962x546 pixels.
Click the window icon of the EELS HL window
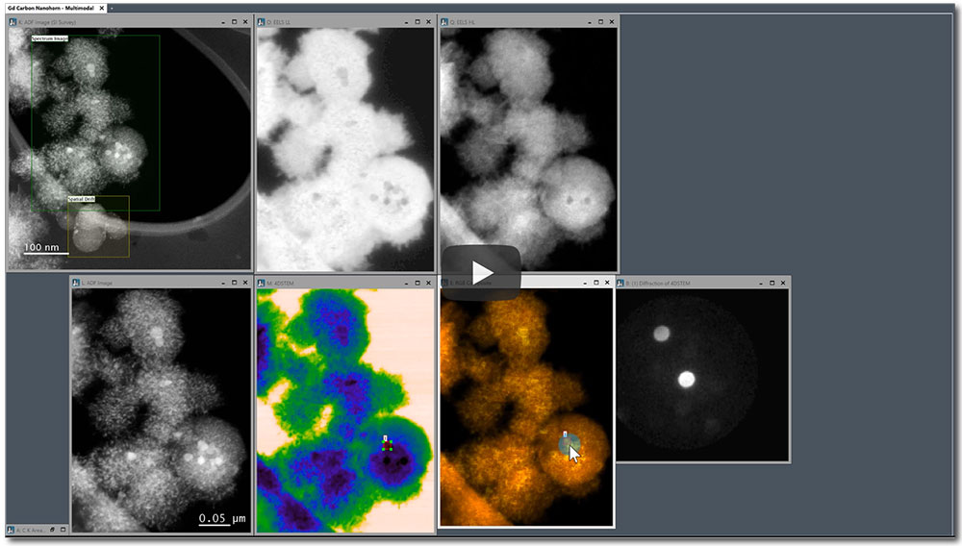click(x=444, y=22)
